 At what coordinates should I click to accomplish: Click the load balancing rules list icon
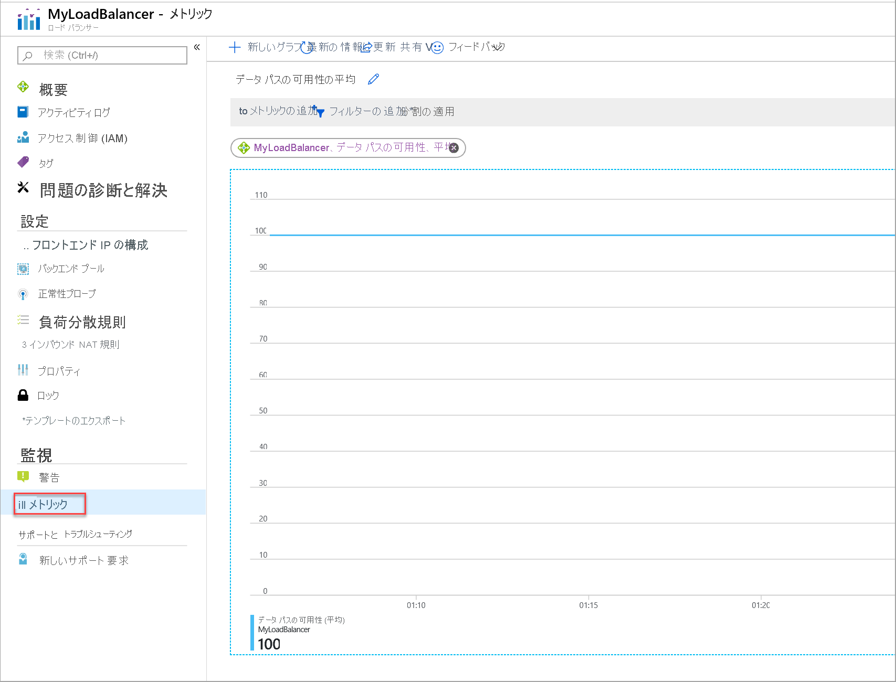tap(23, 319)
